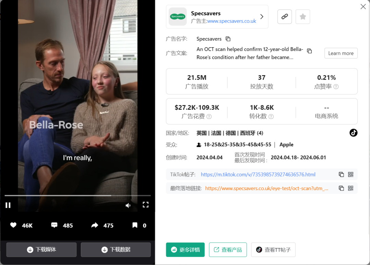Viewport: 370px width, 265px height.
Task: Download the ad data
Action: point(116,250)
